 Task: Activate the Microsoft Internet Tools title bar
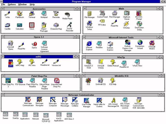click(x=121, y=37)
